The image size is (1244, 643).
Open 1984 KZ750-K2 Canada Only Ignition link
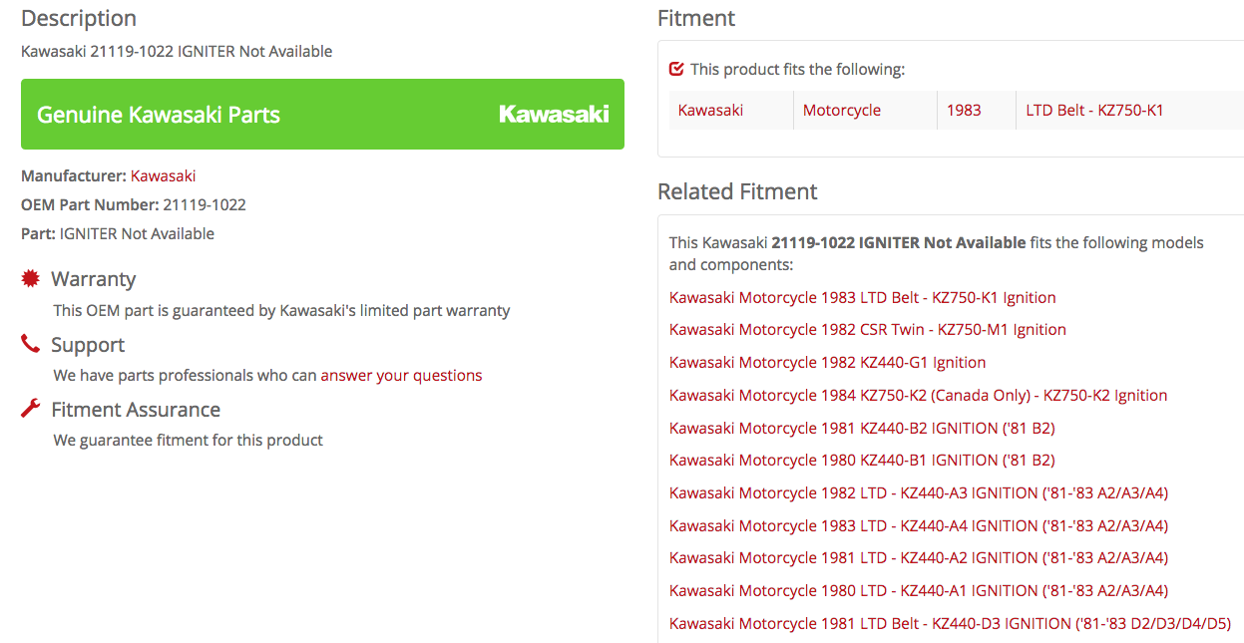(918, 396)
